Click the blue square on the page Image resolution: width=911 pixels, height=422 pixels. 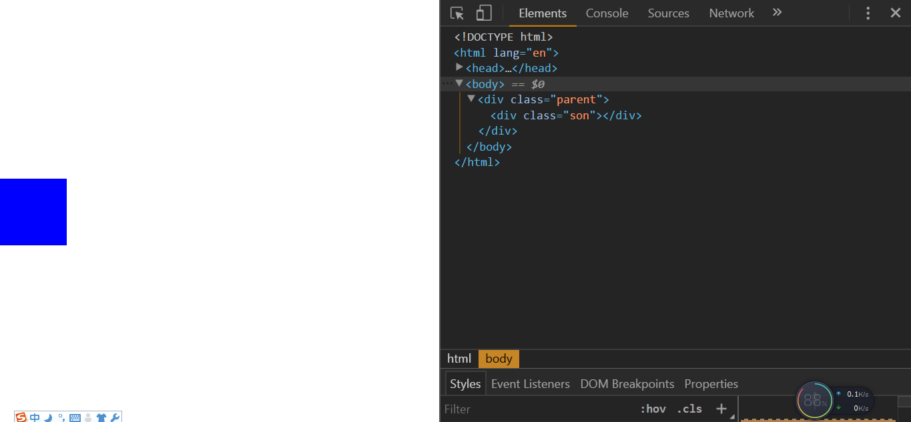[33, 212]
